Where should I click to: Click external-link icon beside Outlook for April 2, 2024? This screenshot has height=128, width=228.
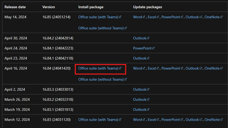coord(148,89)
